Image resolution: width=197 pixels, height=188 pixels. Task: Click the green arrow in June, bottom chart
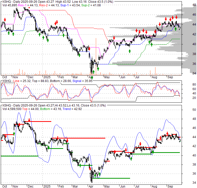point(131,159)
